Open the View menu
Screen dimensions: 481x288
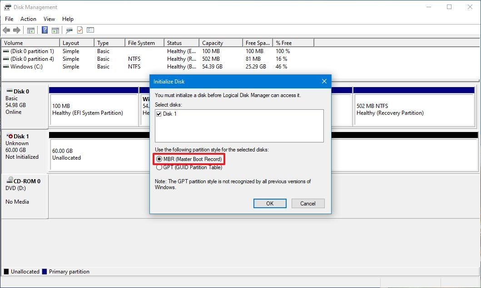tap(49, 19)
